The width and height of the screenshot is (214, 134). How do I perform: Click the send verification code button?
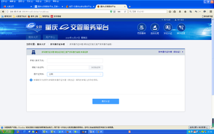click(x=96, y=67)
